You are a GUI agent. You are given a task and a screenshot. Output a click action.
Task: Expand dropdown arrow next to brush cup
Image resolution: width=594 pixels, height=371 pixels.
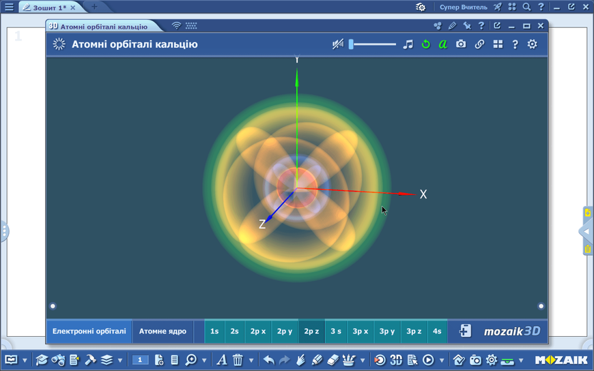coord(363,360)
